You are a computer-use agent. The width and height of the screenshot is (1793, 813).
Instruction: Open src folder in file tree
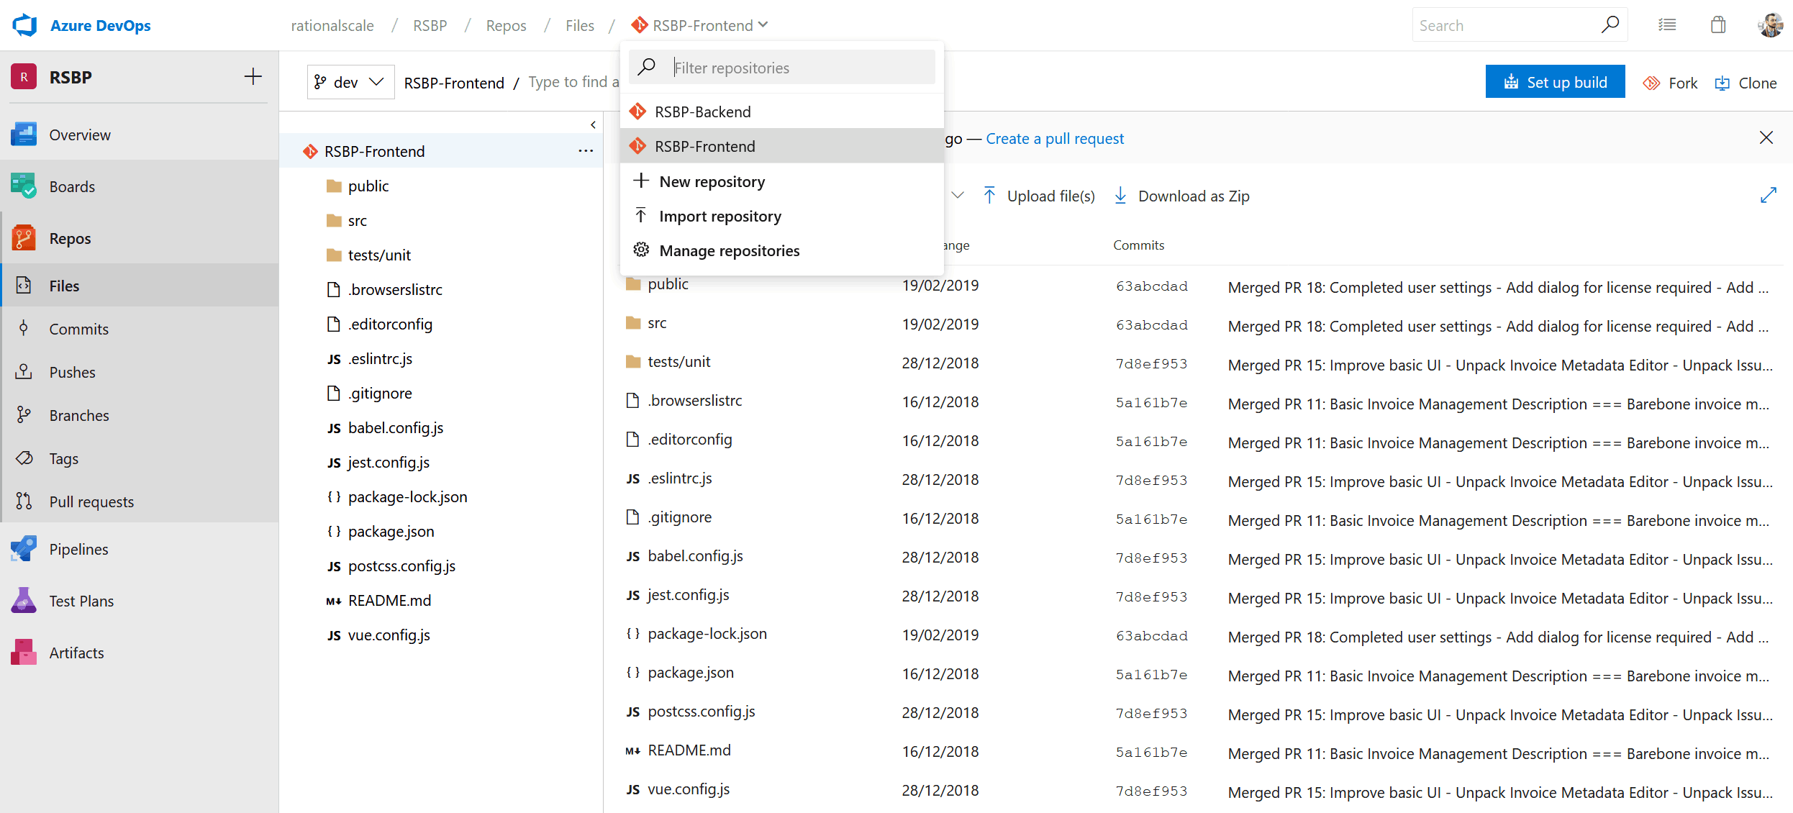(357, 220)
